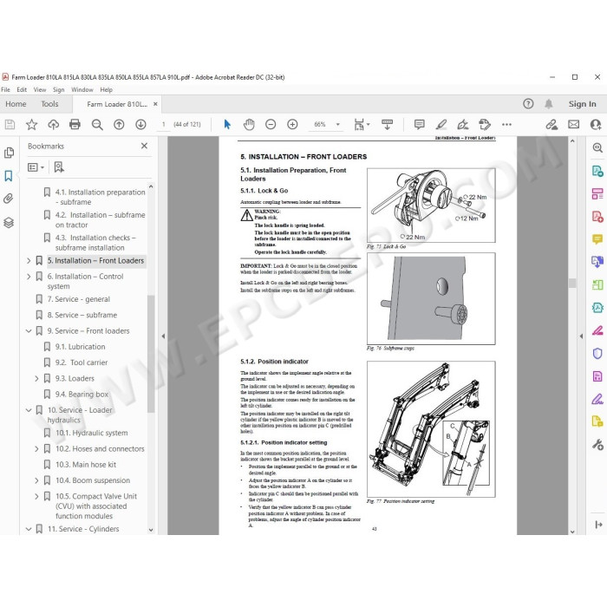Open the Find text magnifier icon
This screenshot has width=607, height=607.
97,124
